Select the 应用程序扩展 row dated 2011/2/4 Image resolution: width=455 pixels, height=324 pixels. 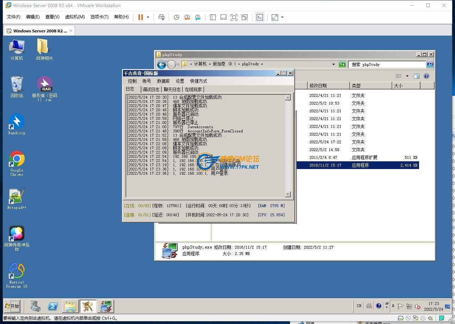pyautogui.click(x=358, y=157)
